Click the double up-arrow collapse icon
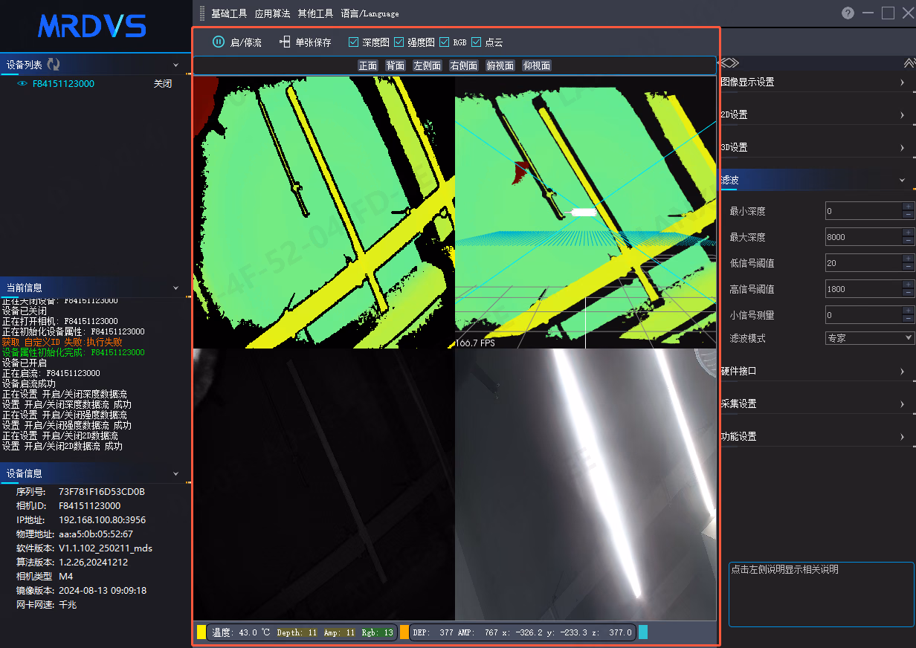This screenshot has width=916, height=648. click(x=909, y=63)
